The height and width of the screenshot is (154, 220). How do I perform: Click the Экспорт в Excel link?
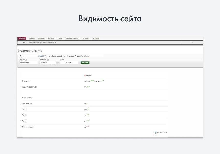[x=162, y=133]
